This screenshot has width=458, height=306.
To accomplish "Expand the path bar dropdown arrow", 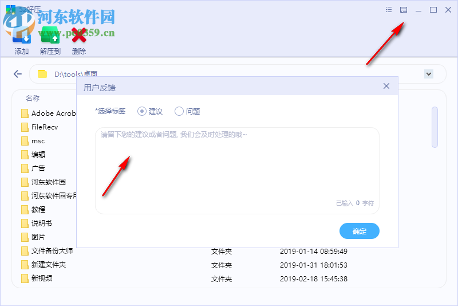I will click(428, 74).
